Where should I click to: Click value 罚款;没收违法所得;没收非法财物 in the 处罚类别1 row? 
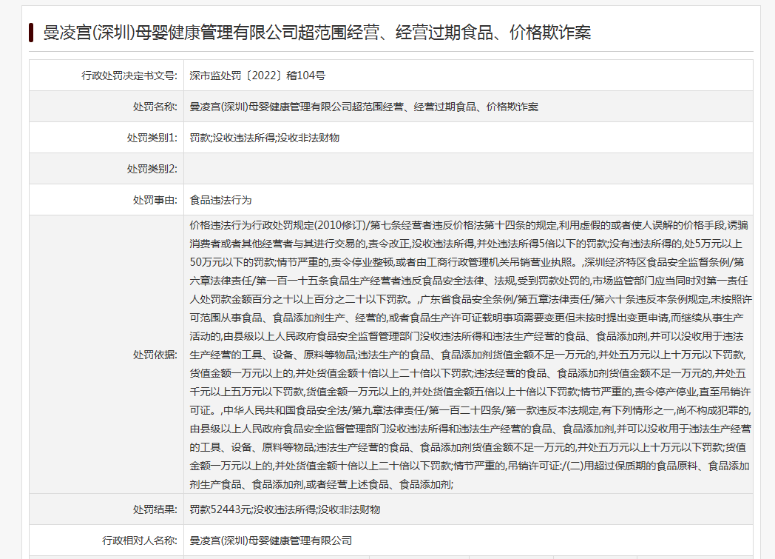coord(265,138)
